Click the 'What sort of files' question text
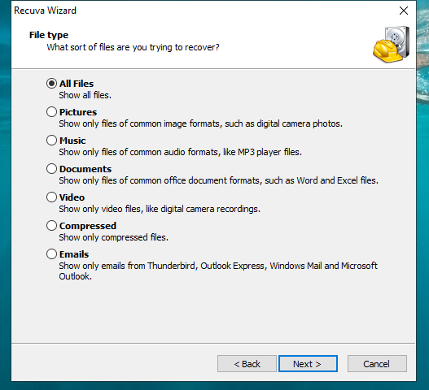 click(x=133, y=47)
